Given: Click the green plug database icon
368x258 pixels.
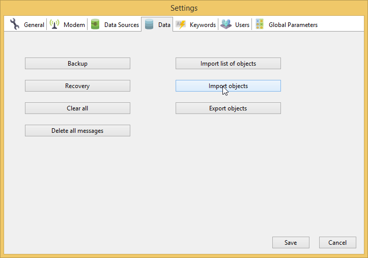Looking at the screenshot, I should point(95,24).
